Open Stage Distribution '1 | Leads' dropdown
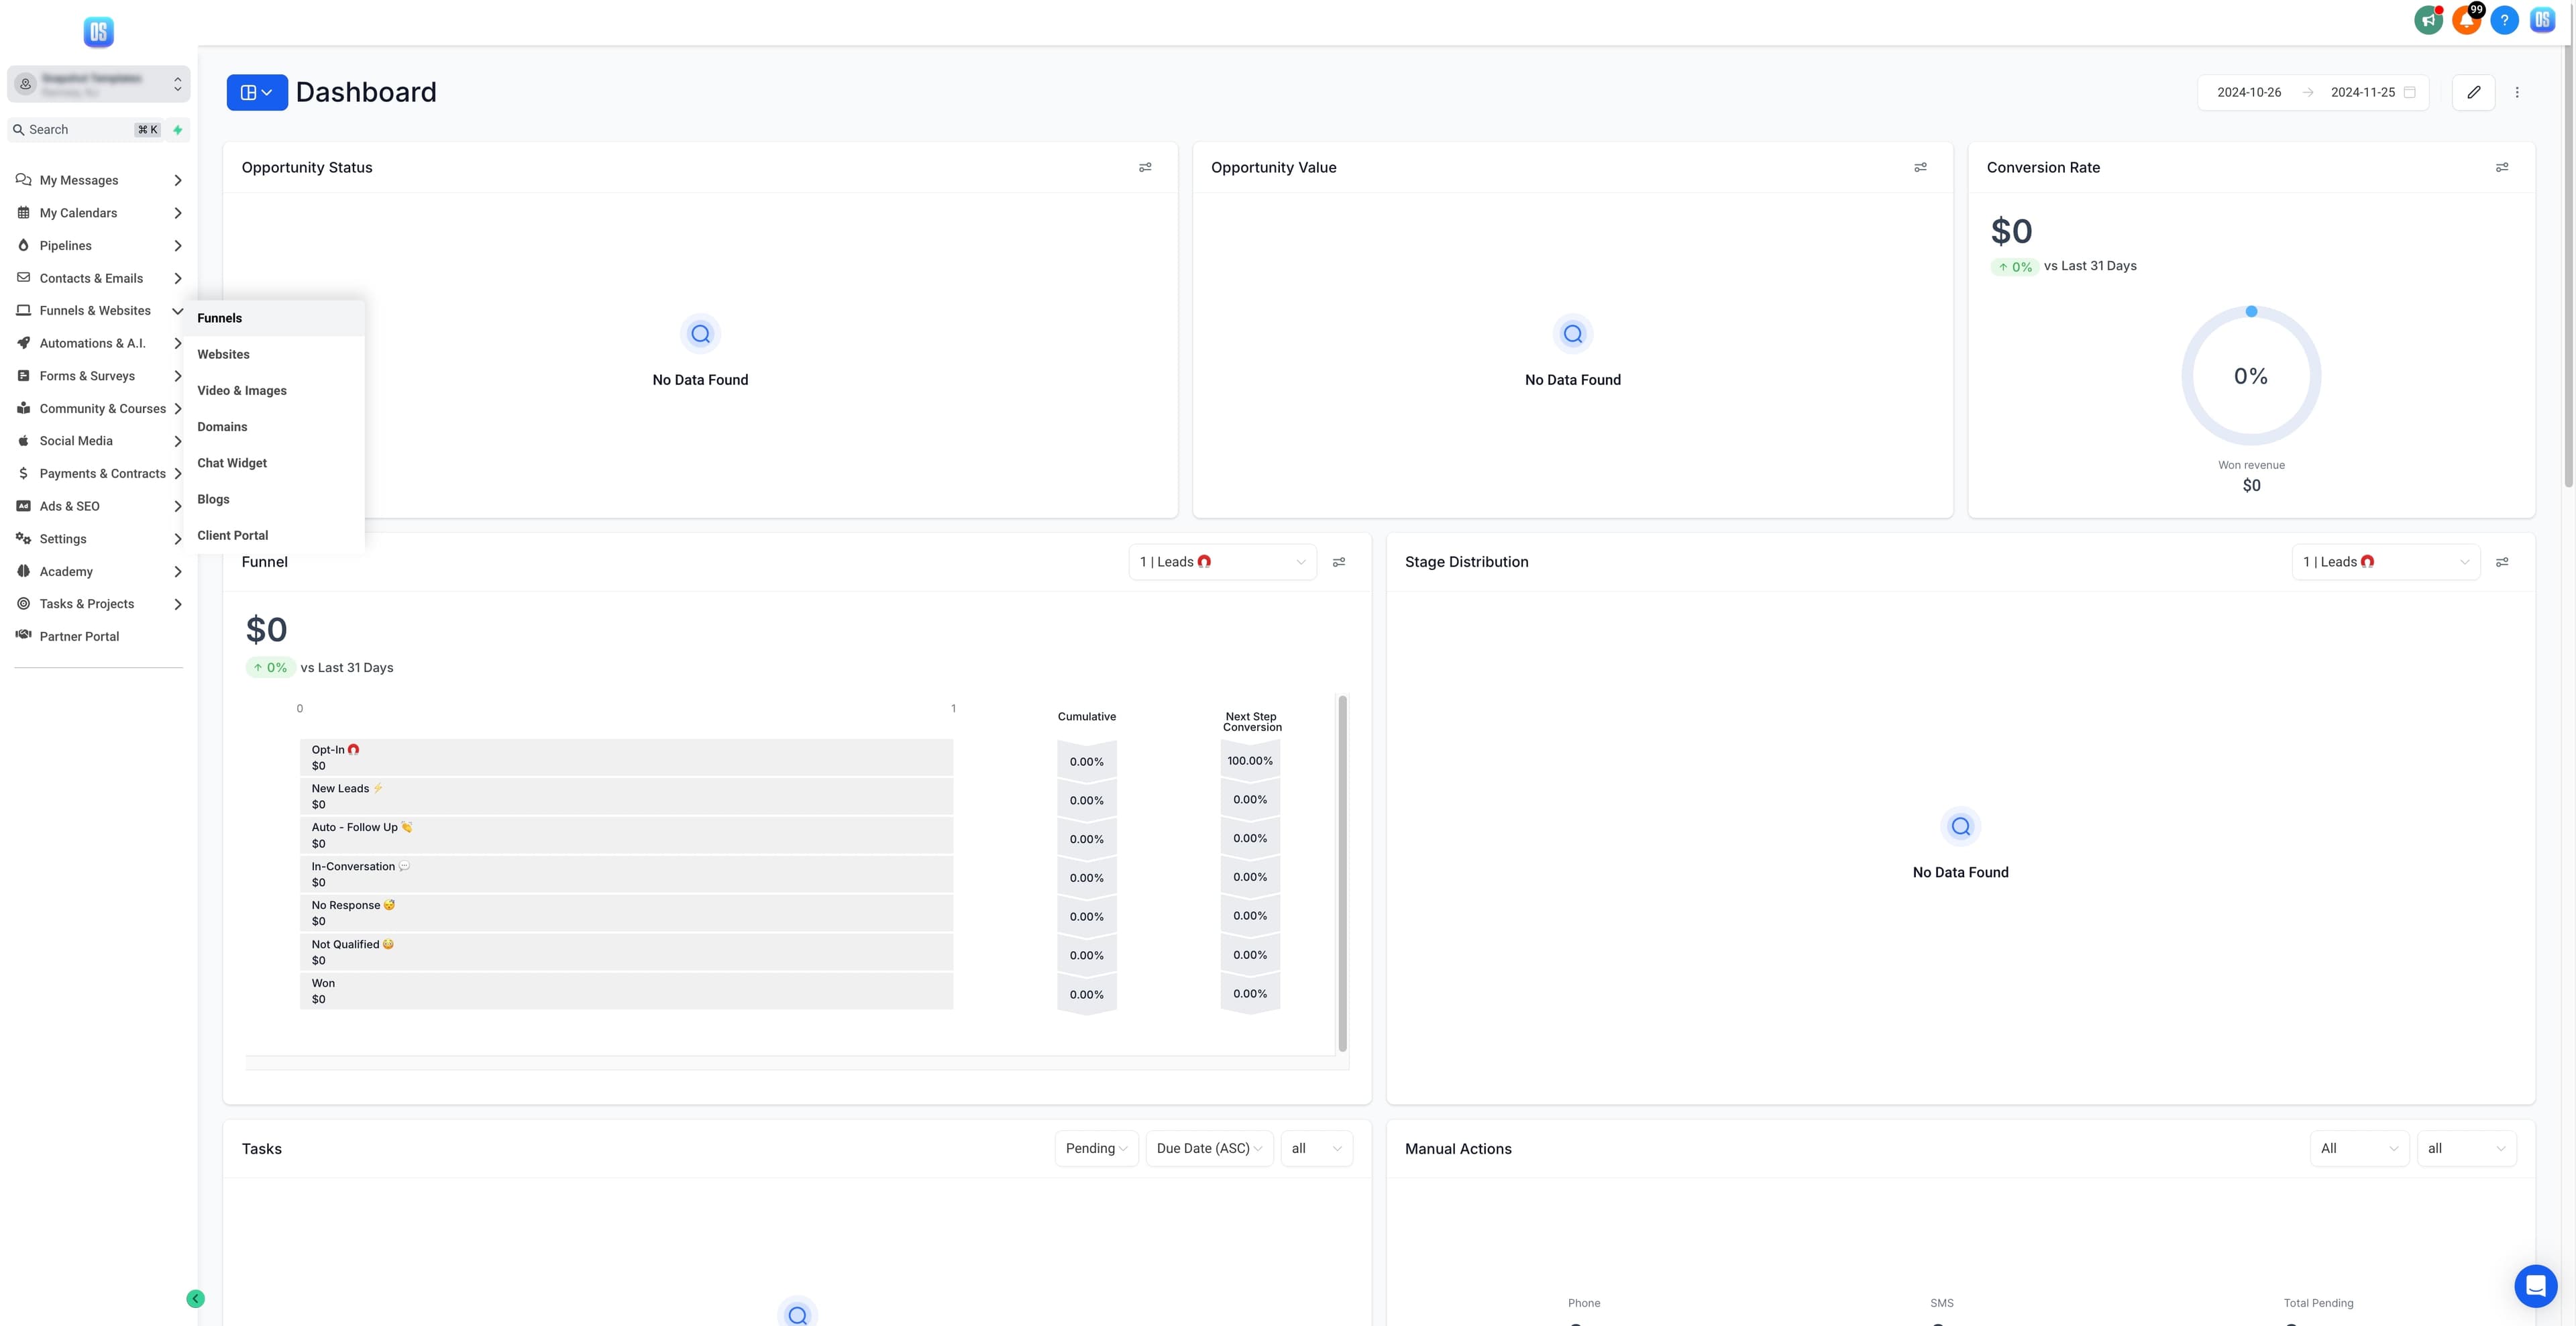This screenshot has height=1326, width=2576. (2385, 562)
